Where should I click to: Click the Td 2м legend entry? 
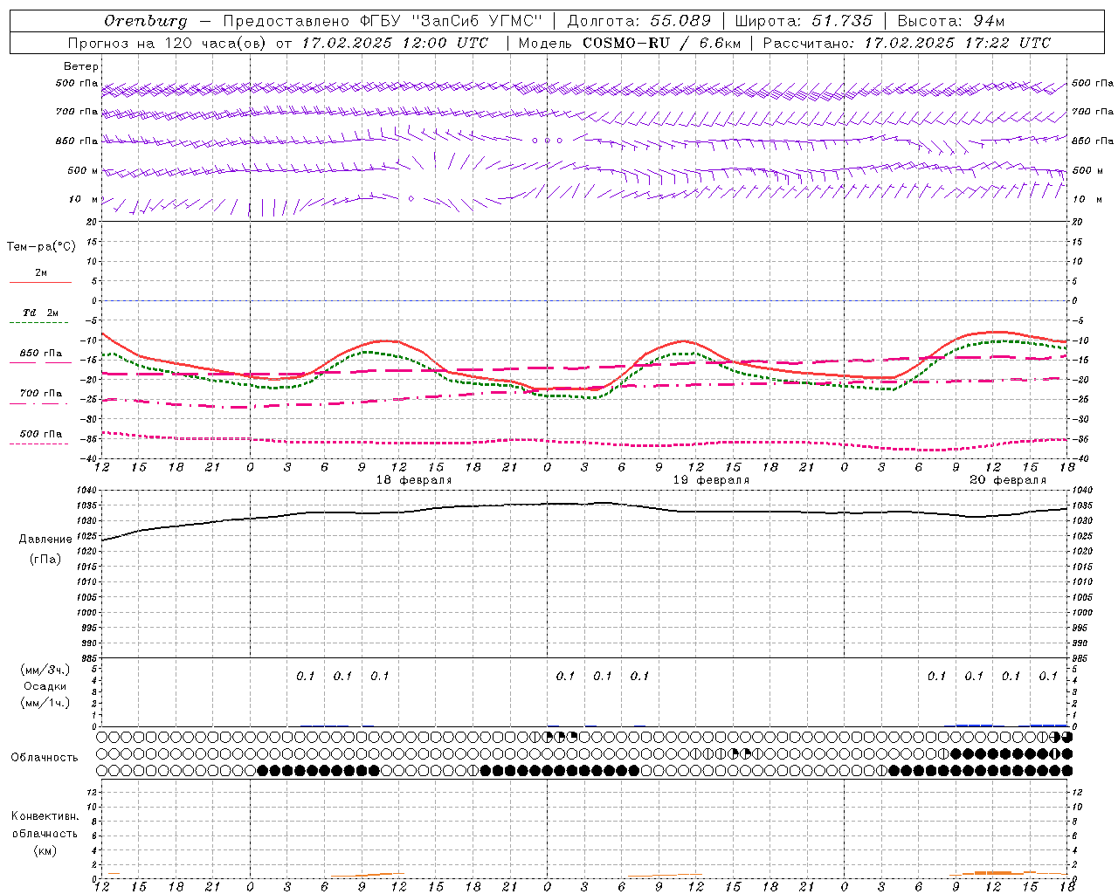click(x=40, y=313)
